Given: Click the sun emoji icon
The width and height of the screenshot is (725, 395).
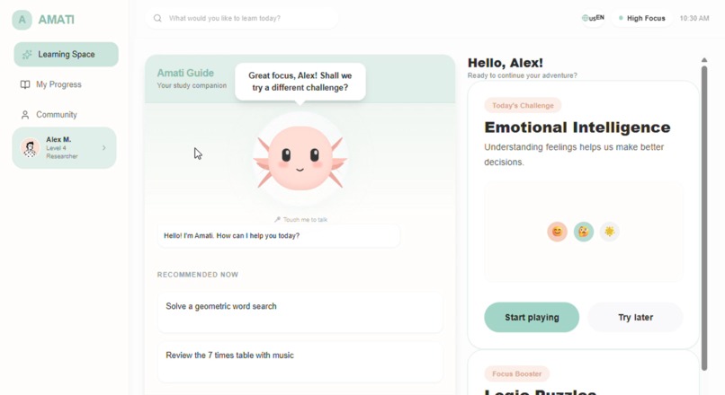Looking at the screenshot, I should [609, 232].
